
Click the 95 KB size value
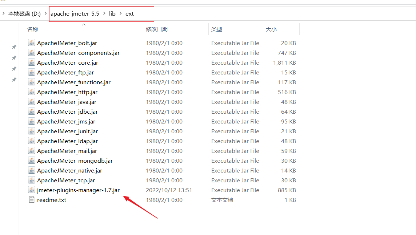tap(288, 121)
